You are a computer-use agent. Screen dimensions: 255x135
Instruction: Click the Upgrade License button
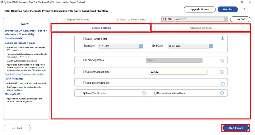[200, 9]
